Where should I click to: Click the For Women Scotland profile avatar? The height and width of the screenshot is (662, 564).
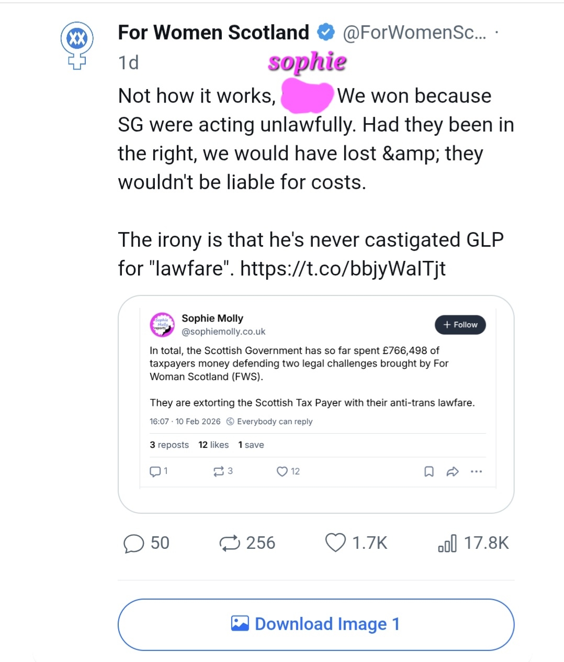pos(77,45)
